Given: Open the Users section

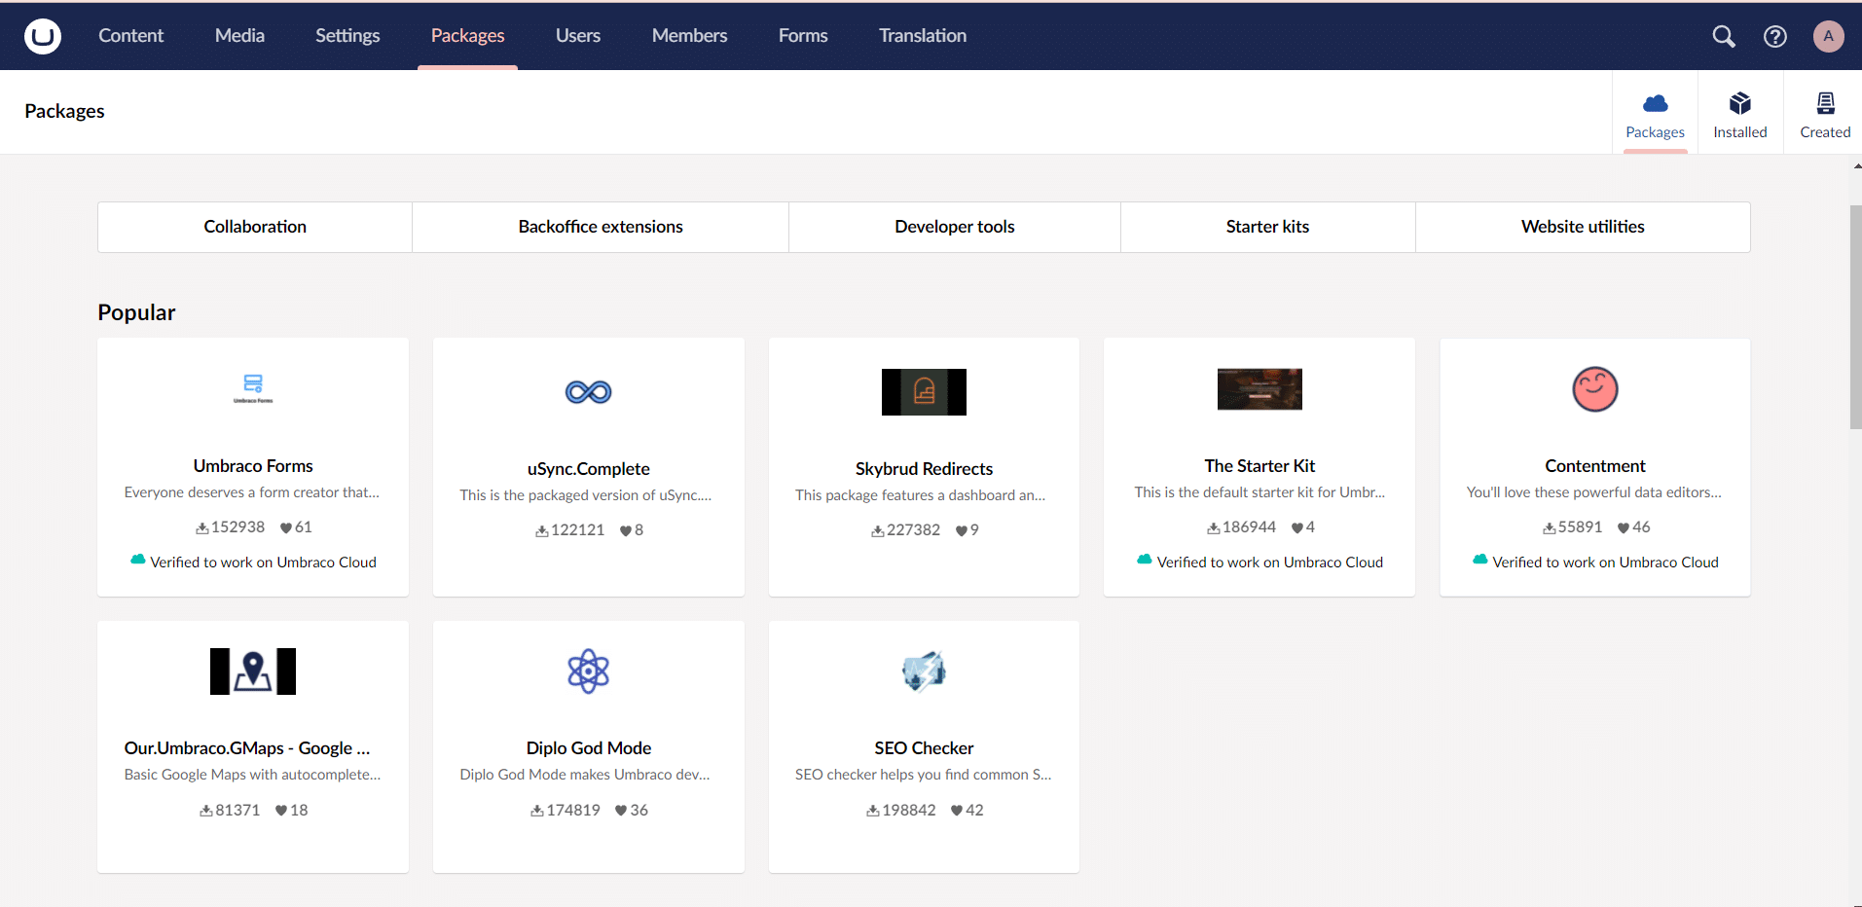Looking at the screenshot, I should (x=578, y=36).
